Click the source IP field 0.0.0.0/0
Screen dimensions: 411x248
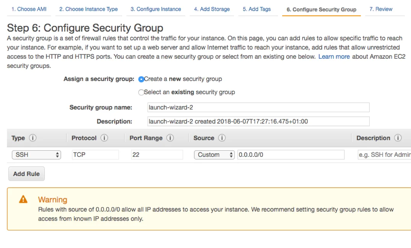click(291, 155)
